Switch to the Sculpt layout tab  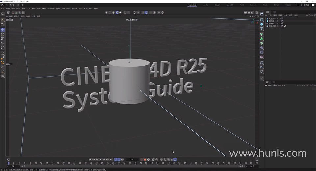click(x=218, y=5)
